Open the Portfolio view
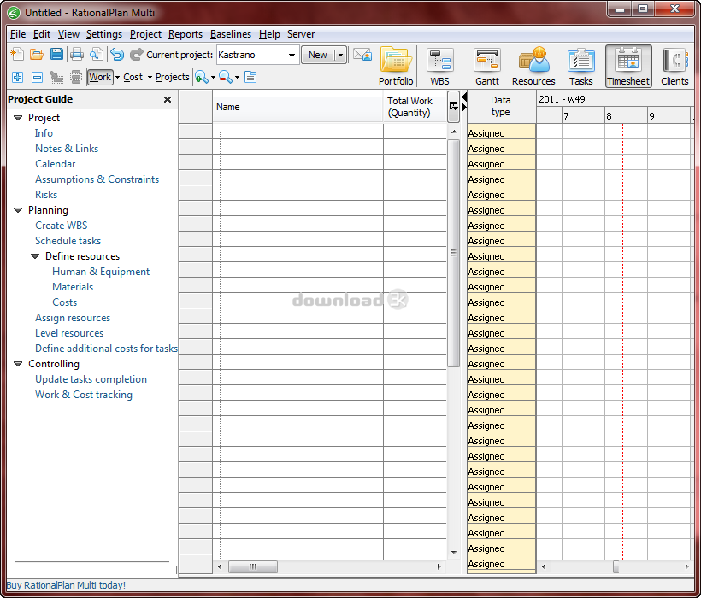The height and width of the screenshot is (598, 701). click(x=396, y=67)
